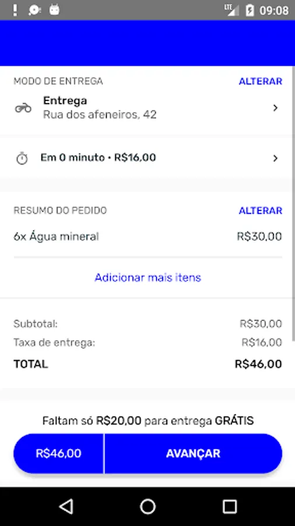295x526 pixels.
Task: Expand the Entrega address chevron
Action: coord(275,108)
